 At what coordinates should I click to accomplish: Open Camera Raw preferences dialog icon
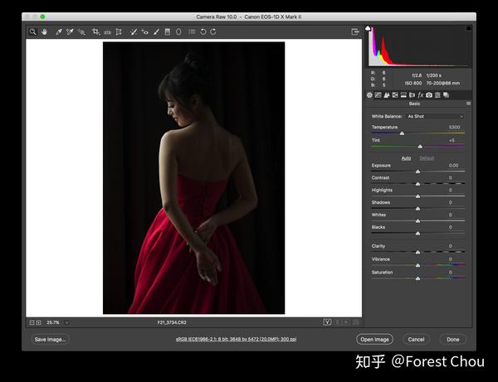[192, 31]
